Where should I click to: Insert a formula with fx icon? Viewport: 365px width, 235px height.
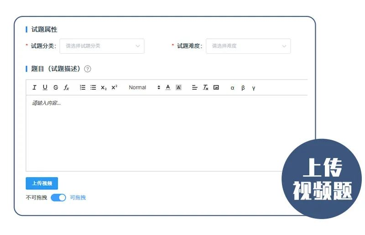(67, 87)
